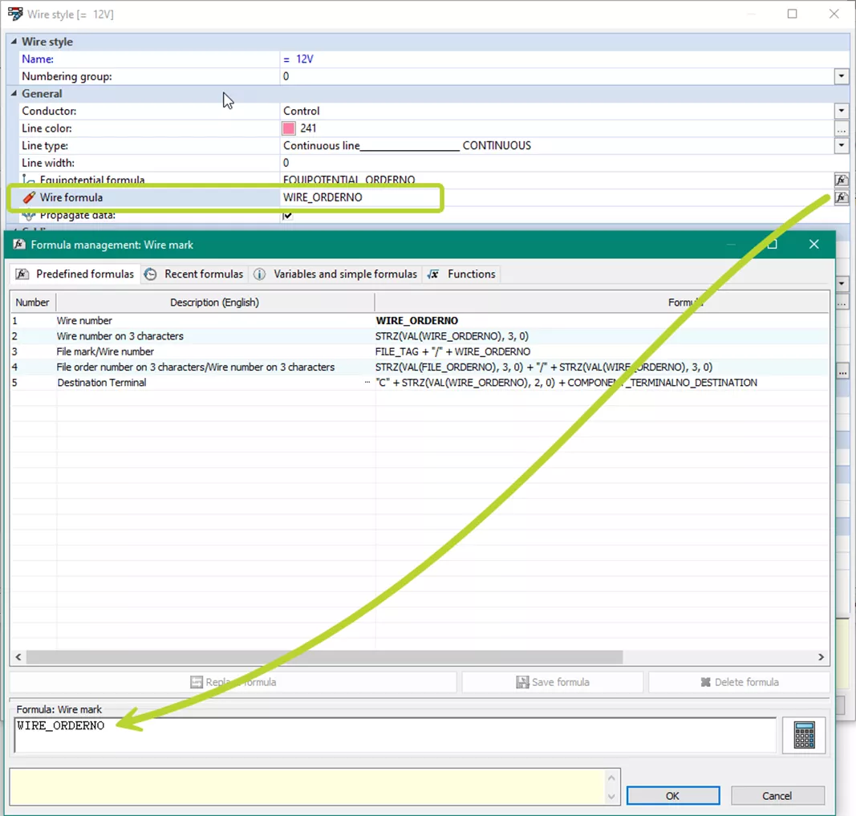The height and width of the screenshot is (816, 856).
Task: Open the calculator formula builder icon
Action: (x=803, y=735)
